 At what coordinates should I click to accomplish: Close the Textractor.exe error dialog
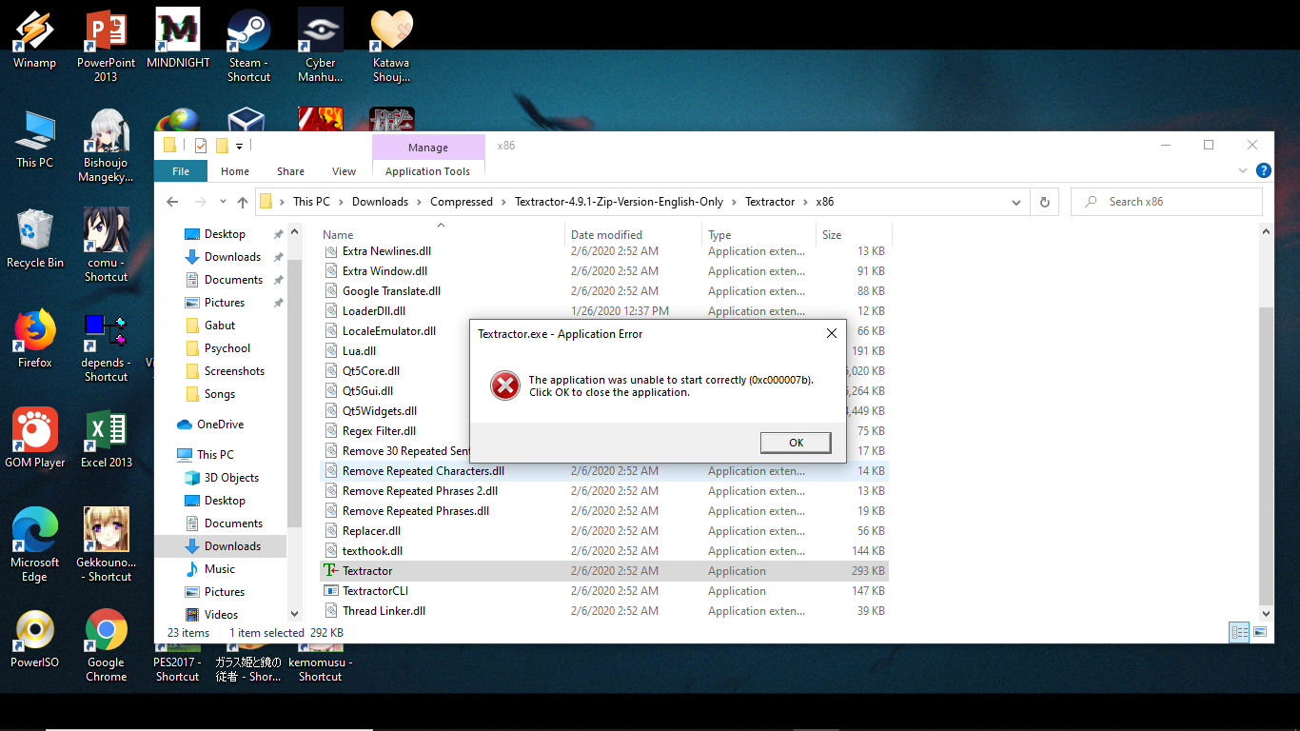(x=831, y=334)
